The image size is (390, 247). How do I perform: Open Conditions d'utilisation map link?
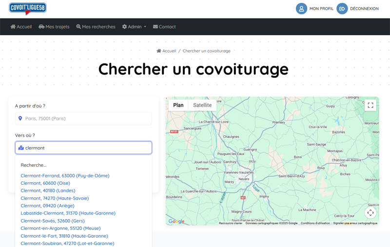tap(315, 223)
